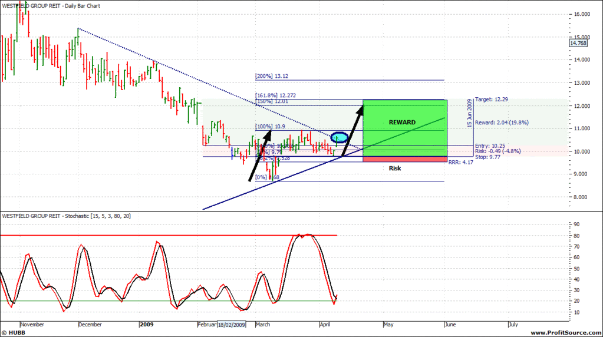Click the vertical '15 Jun 2009' date label

(470, 113)
